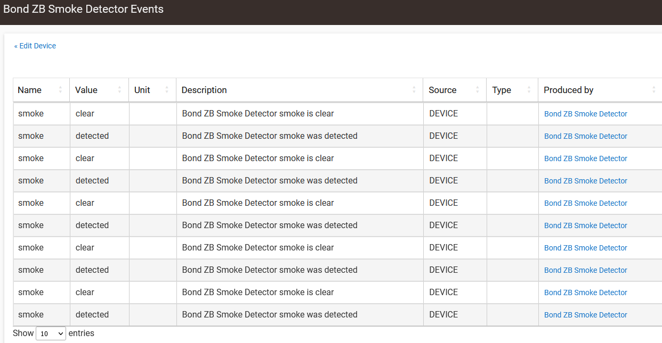Select the fifth row's 'smoke is clear' description
The width and height of the screenshot is (662, 343).
(x=258, y=203)
